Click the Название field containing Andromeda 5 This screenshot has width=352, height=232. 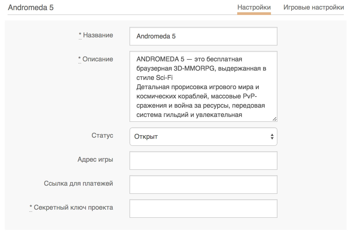(x=203, y=36)
